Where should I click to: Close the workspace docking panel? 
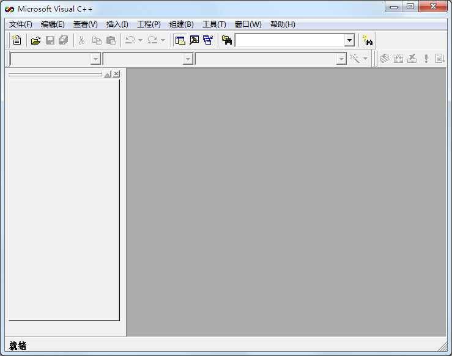[x=116, y=74]
